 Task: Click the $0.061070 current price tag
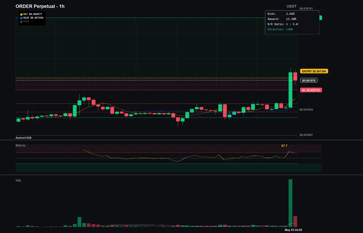309,81
